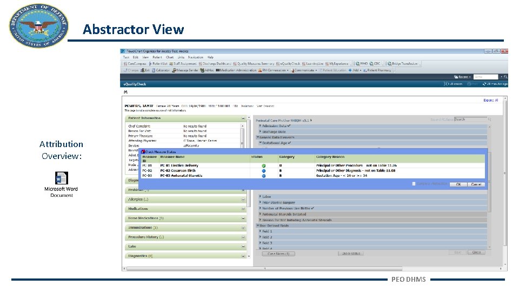Expand the Allergies panel chevron
Viewport: 519px width, 292px height.
coord(243,200)
